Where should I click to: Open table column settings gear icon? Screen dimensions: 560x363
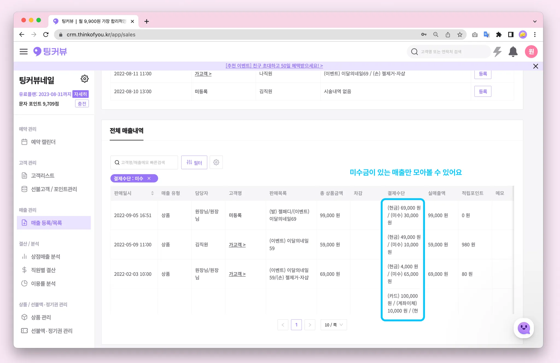[216, 162]
